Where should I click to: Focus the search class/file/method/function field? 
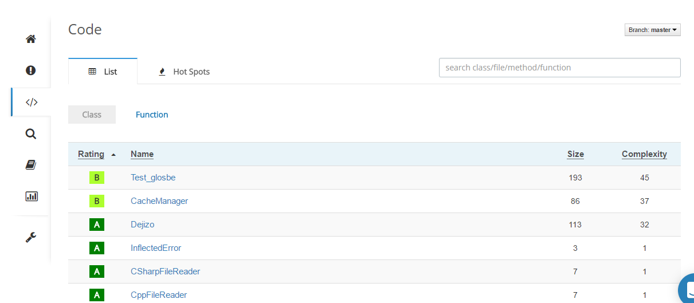[x=560, y=68]
